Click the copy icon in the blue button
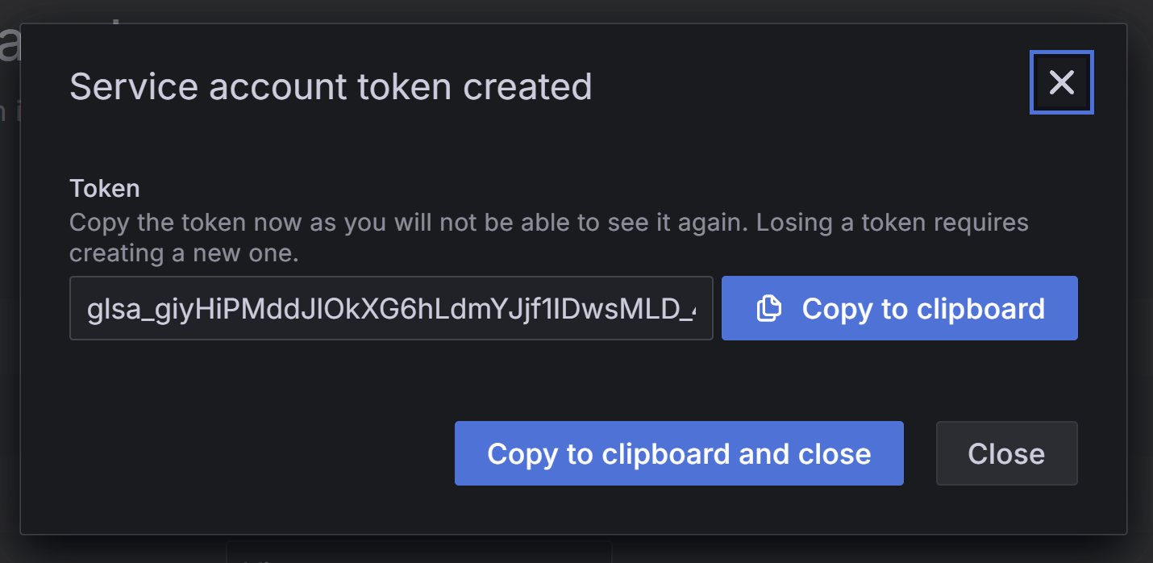This screenshot has width=1153, height=563. coord(769,308)
